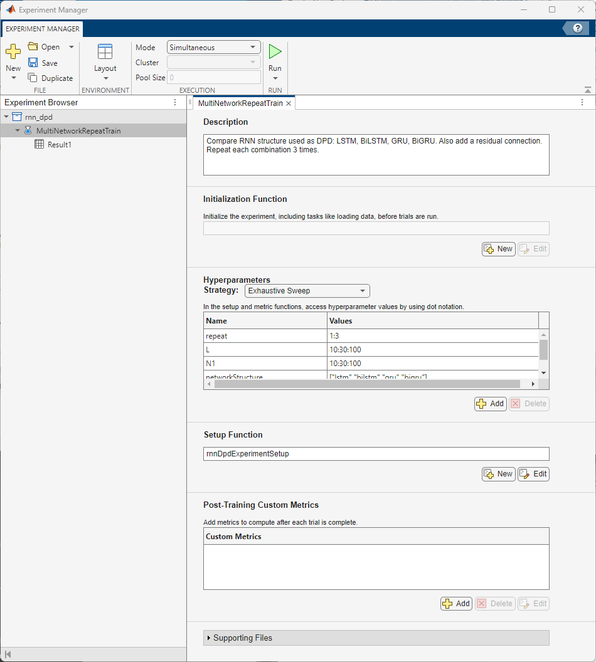The width and height of the screenshot is (596, 662).
Task: Open the Strategy dropdown set to Exhaustive Sweep
Action: point(307,291)
